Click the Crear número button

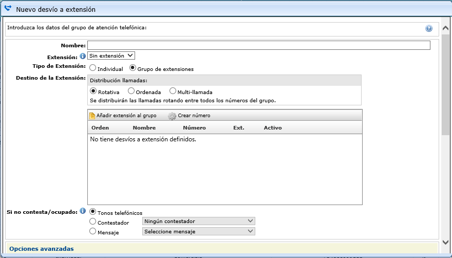click(190, 116)
